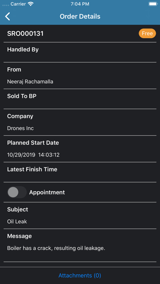Select order number SRO000131
This screenshot has width=160, height=284.
click(x=25, y=34)
